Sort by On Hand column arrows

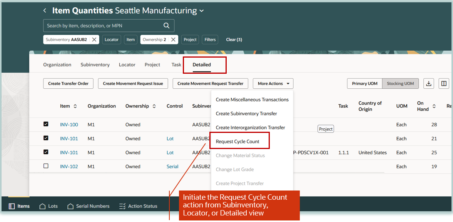point(434,106)
